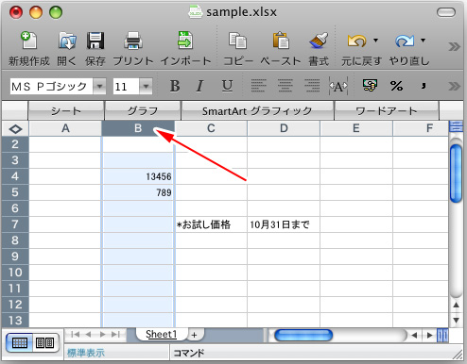Expand the MS Pゴシック font dropdown

point(99,86)
